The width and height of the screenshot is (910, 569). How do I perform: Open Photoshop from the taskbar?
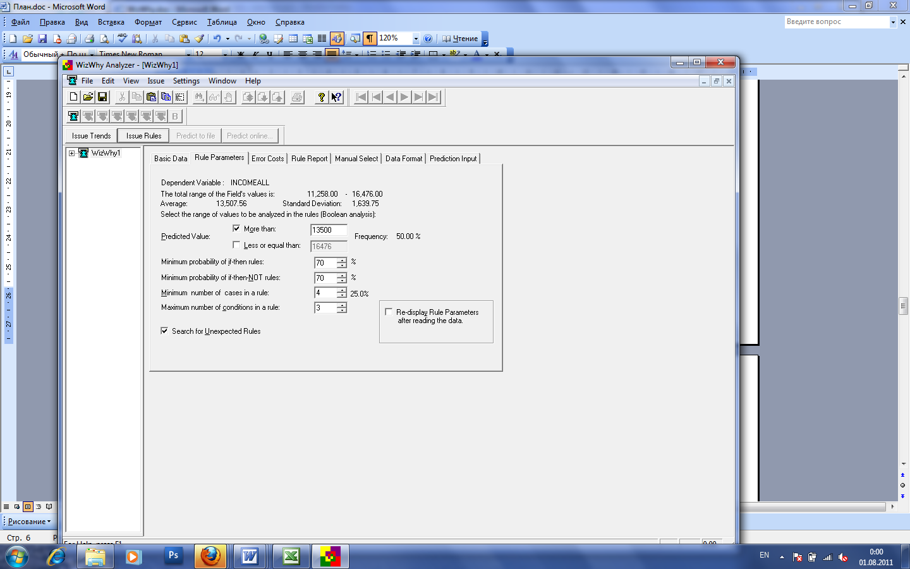[172, 556]
